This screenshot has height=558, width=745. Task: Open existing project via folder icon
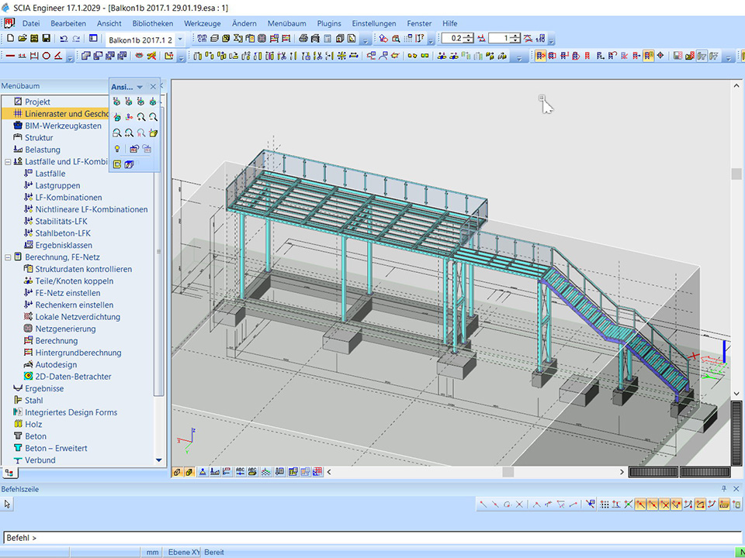tap(23, 38)
